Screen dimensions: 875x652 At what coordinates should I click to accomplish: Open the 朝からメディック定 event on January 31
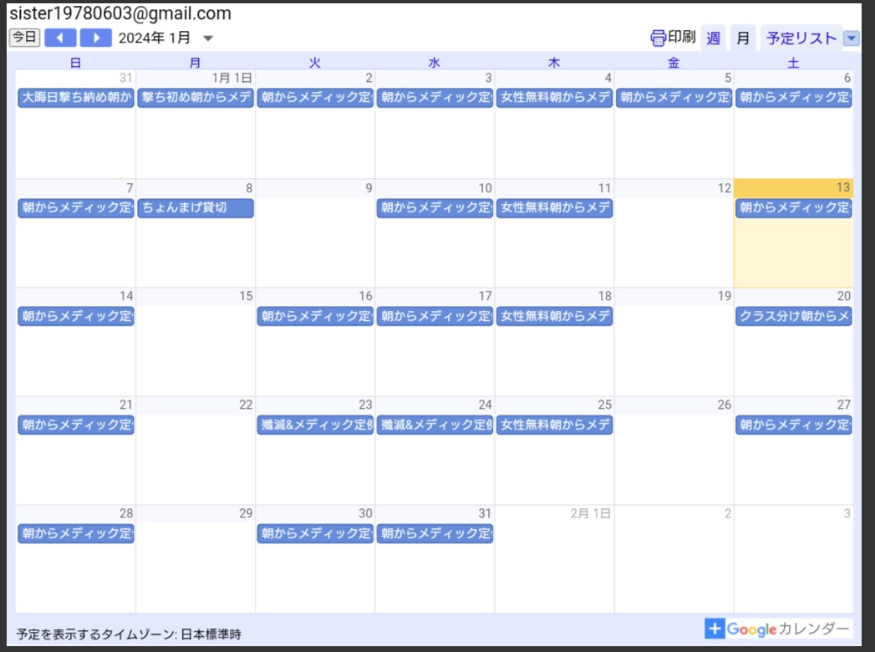[435, 533]
